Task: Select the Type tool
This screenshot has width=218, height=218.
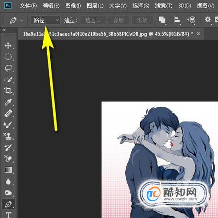Action: [8, 215]
